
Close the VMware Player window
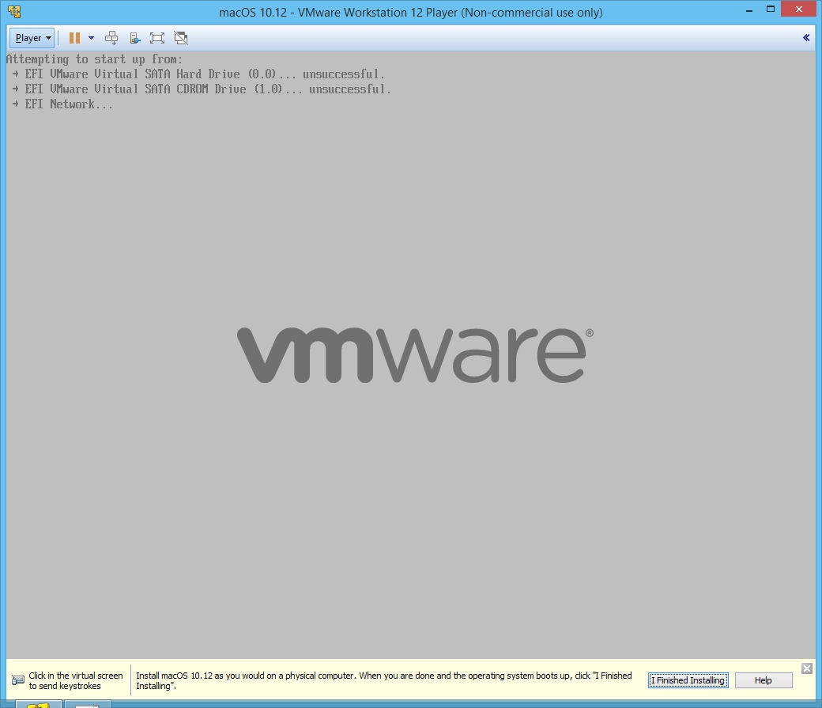pyautogui.click(x=798, y=9)
